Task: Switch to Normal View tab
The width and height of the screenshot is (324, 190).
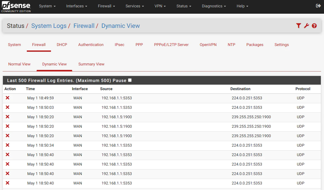Action: 19,64
